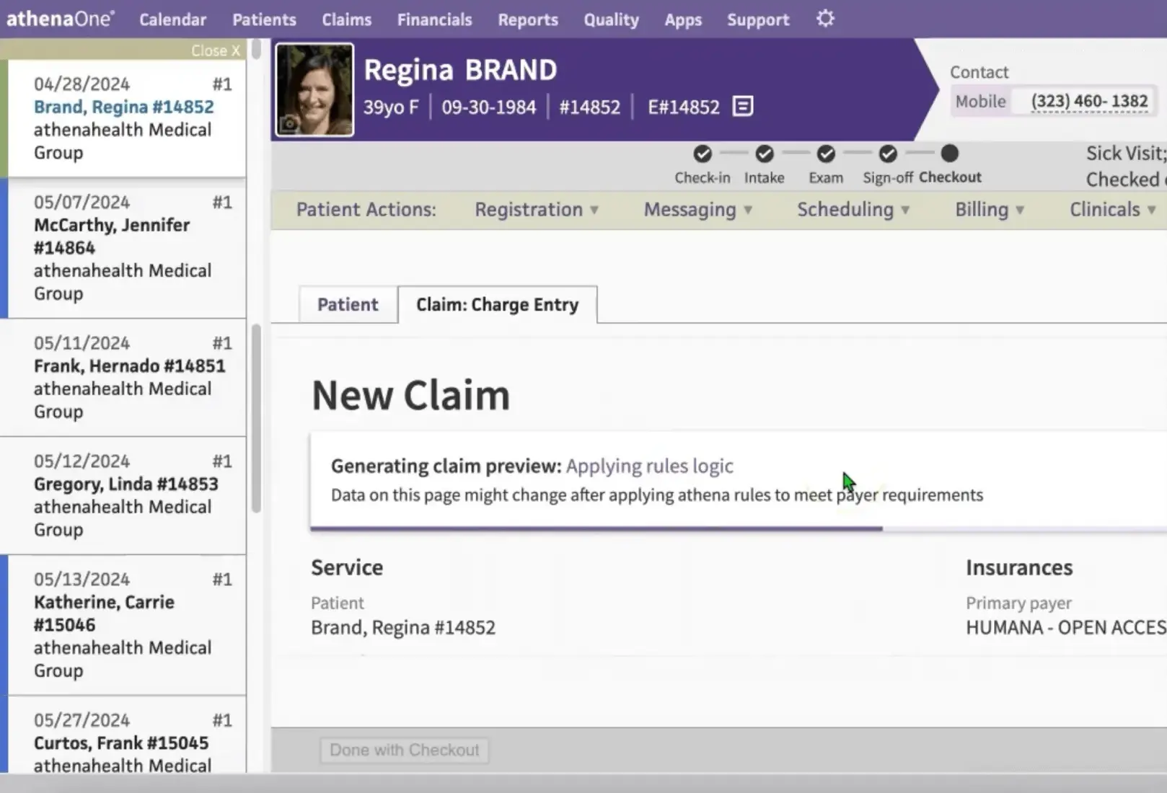Open the Reports menu
The image size is (1167, 793).
click(x=527, y=19)
